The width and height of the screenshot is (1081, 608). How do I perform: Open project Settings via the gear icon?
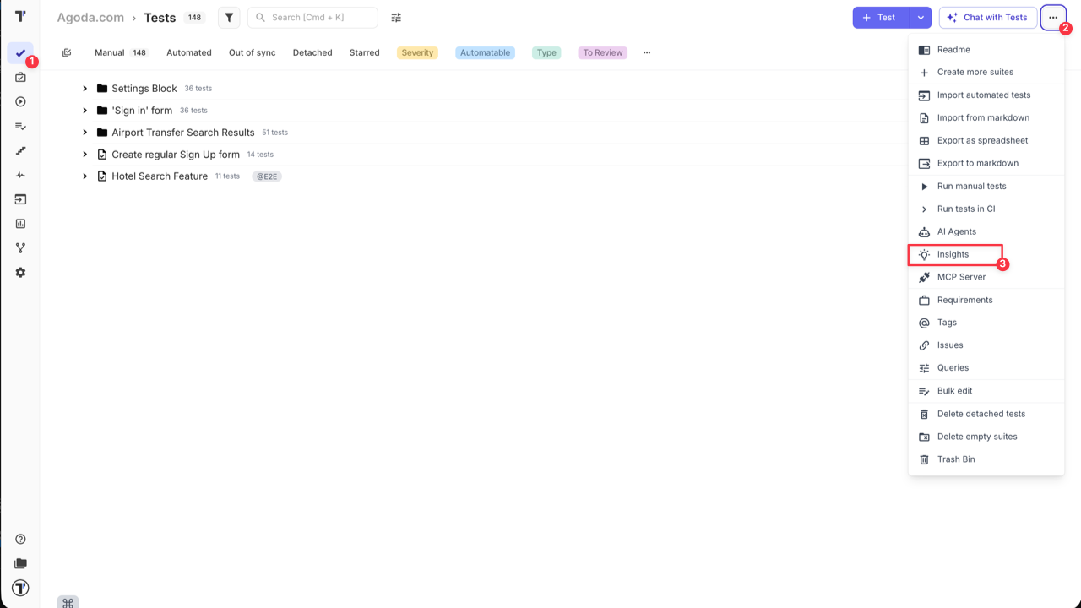click(x=20, y=272)
